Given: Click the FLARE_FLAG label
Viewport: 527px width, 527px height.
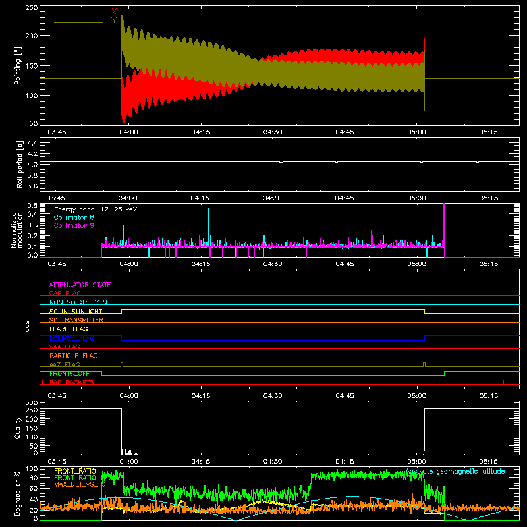Looking at the screenshot, I should pos(69,329).
